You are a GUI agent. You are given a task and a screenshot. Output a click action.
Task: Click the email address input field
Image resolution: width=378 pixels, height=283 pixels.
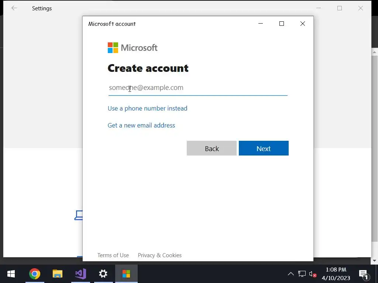[198, 88]
